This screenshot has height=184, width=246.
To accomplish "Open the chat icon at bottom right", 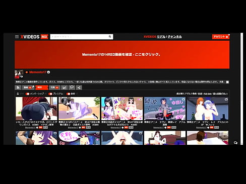I will [x=235, y=143].
